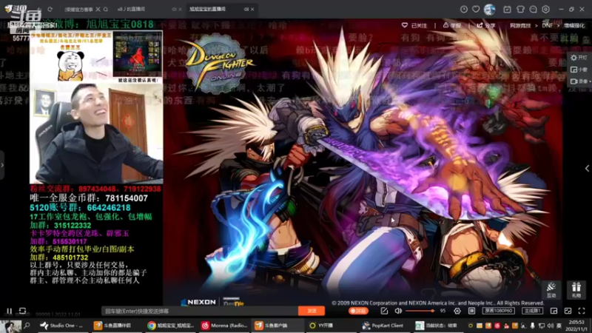The width and height of the screenshot is (592, 333).
Task: Go back with the arrow in title bar
Action: [x=39, y=9]
